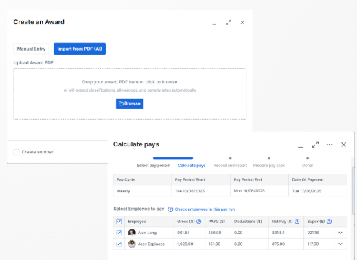Jump to the Done! step

click(x=308, y=166)
